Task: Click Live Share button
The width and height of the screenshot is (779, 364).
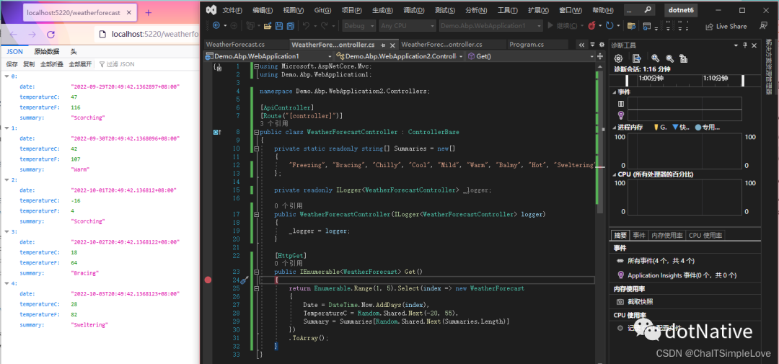Action: tap(726, 27)
